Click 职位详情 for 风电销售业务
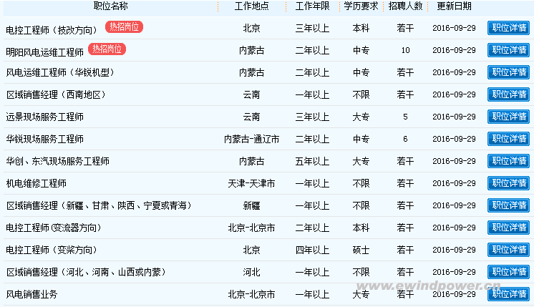This screenshot has height=307, width=534. [508, 294]
